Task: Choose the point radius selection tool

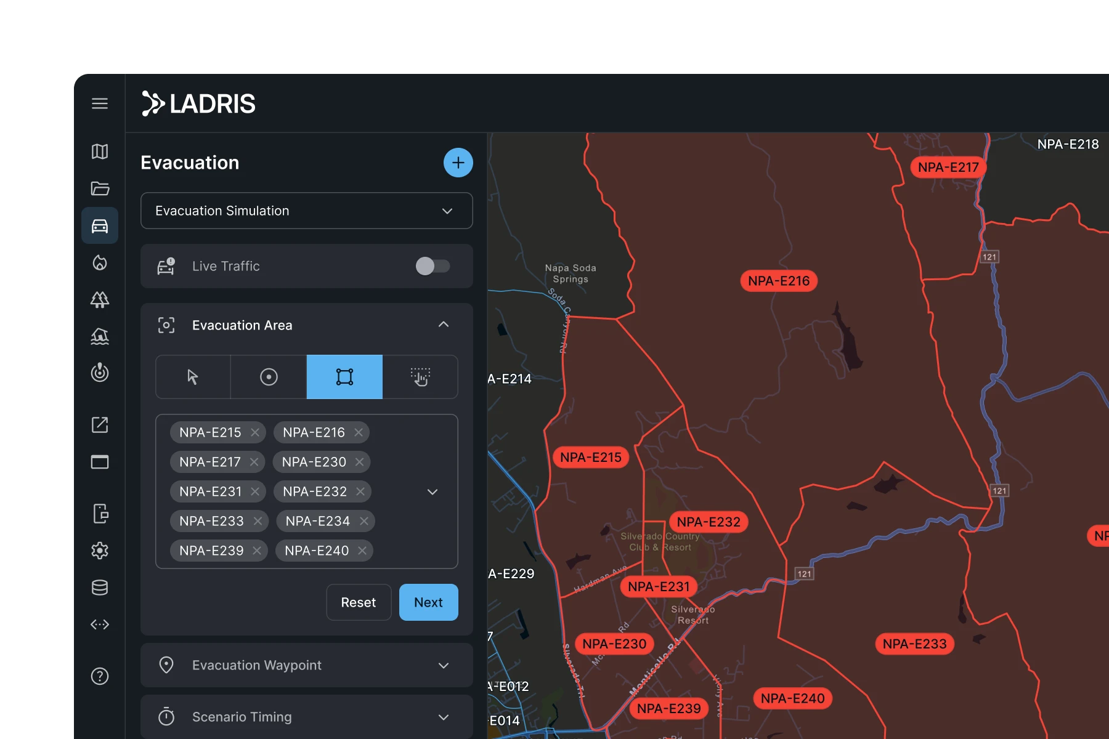Action: point(268,377)
